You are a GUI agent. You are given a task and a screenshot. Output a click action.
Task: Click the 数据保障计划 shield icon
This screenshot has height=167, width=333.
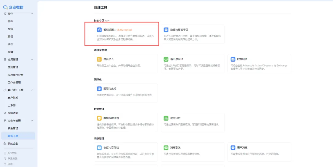point(99,118)
